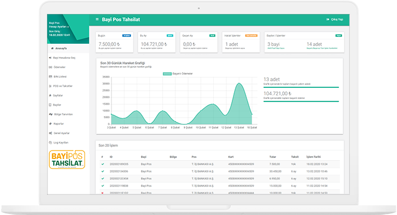Click the Tutar column header
This screenshot has height=215, width=397.
pos(273,157)
